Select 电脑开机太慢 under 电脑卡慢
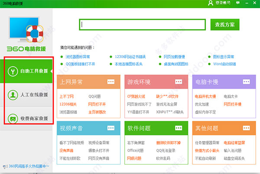This screenshot has height=174, width=260. (205, 97)
